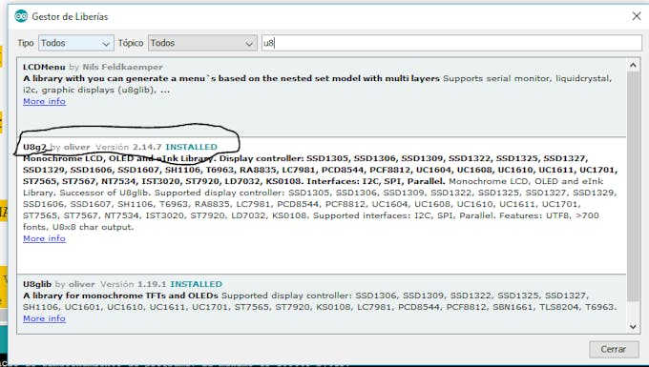Screen dimensions: 649x367
Task: Click the U8glib INSTALLED status label
Action: [x=197, y=284]
